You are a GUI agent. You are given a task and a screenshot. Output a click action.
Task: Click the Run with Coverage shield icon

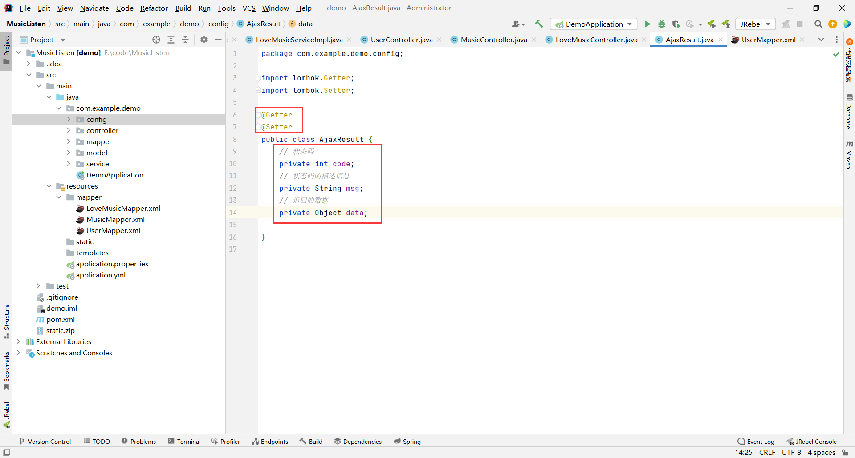(x=676, y=24)
